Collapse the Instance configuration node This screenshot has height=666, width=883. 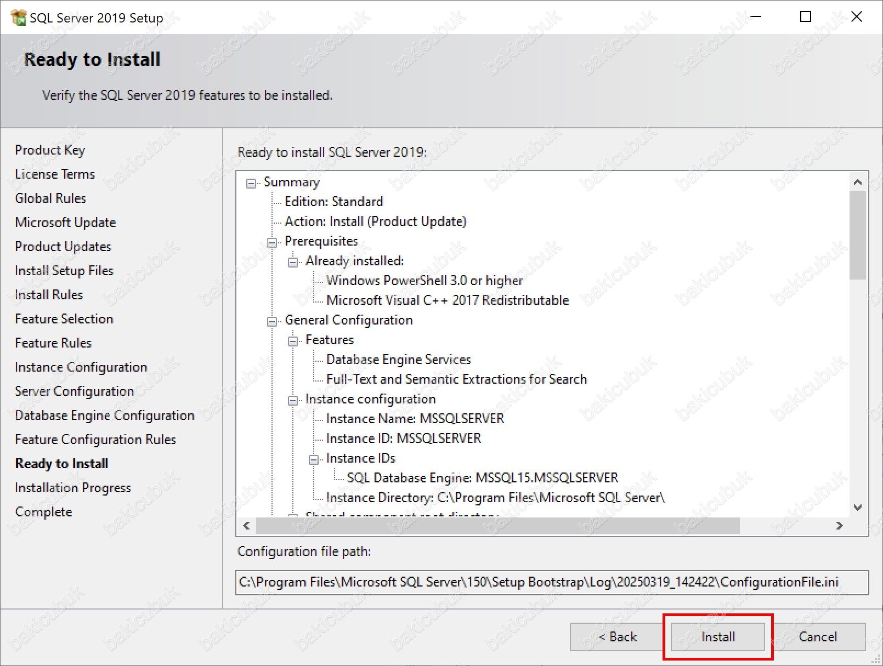click(293, 400)
